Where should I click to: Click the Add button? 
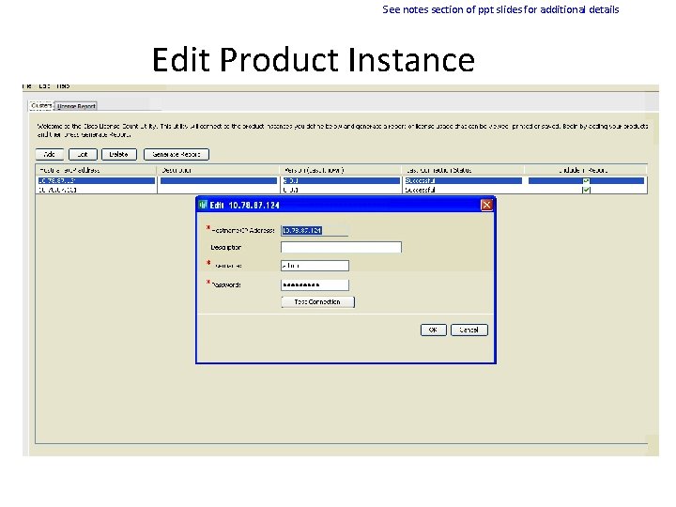point(50,154)
